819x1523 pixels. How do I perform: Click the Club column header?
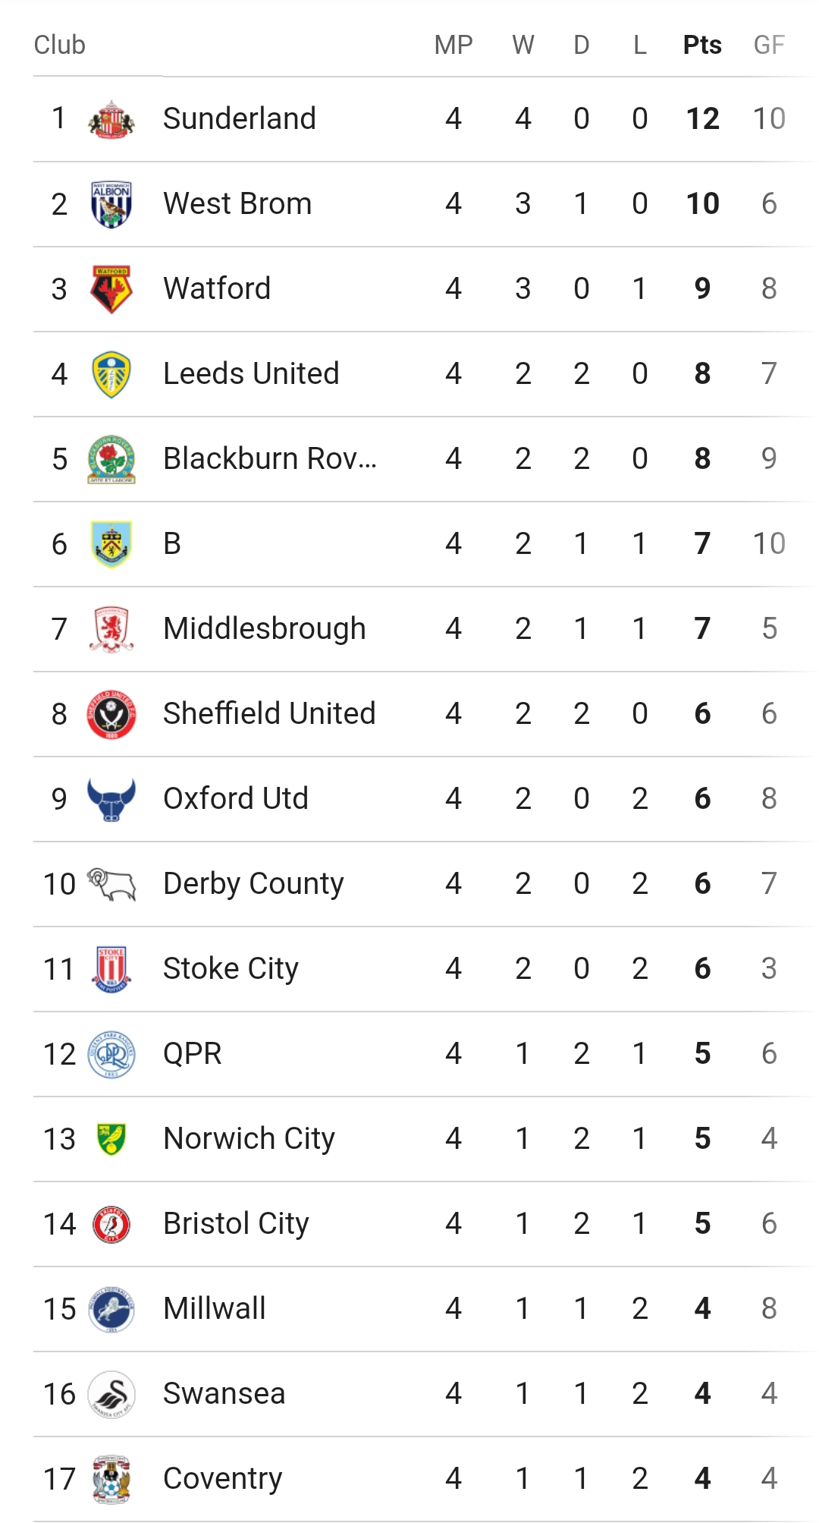pos(60,46)
